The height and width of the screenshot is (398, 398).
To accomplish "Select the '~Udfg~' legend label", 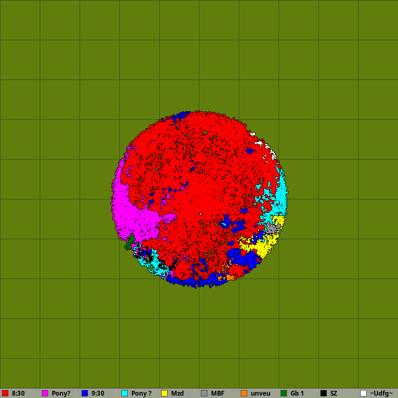I will pyautogui.click(x=382, y=393).
